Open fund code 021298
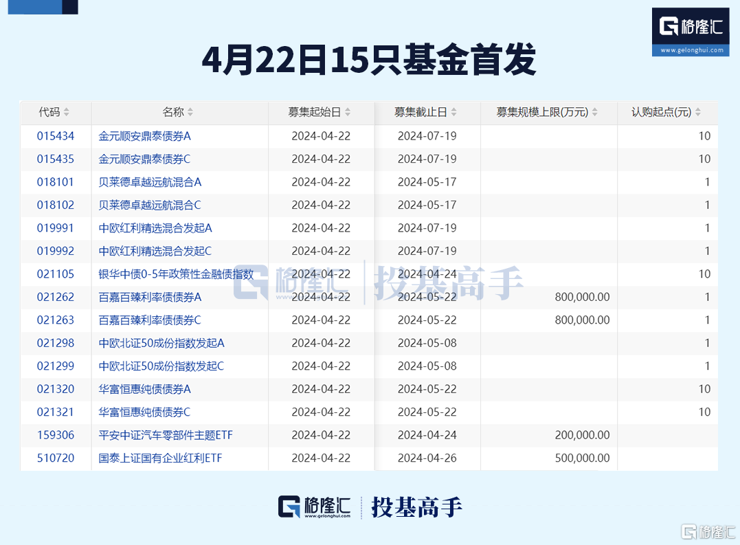 pyautogui.click(x=56, y=343)
